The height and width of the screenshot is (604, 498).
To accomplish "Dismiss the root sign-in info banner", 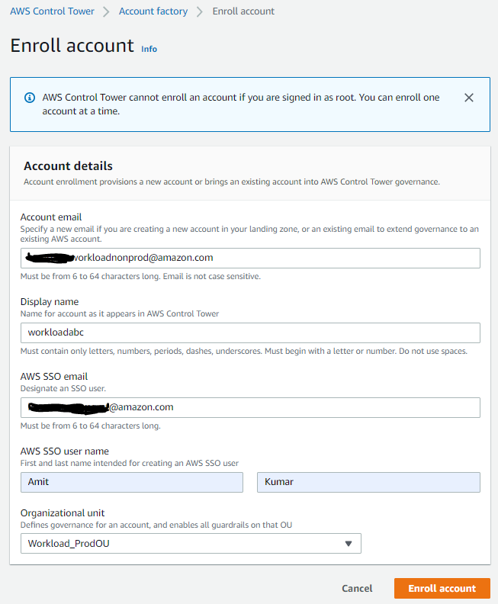I will [x=469, y=98].
